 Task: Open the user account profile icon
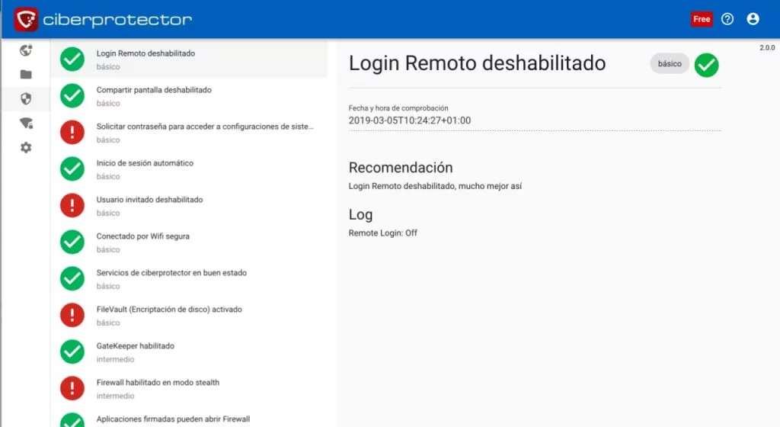(x=753, y=19)
